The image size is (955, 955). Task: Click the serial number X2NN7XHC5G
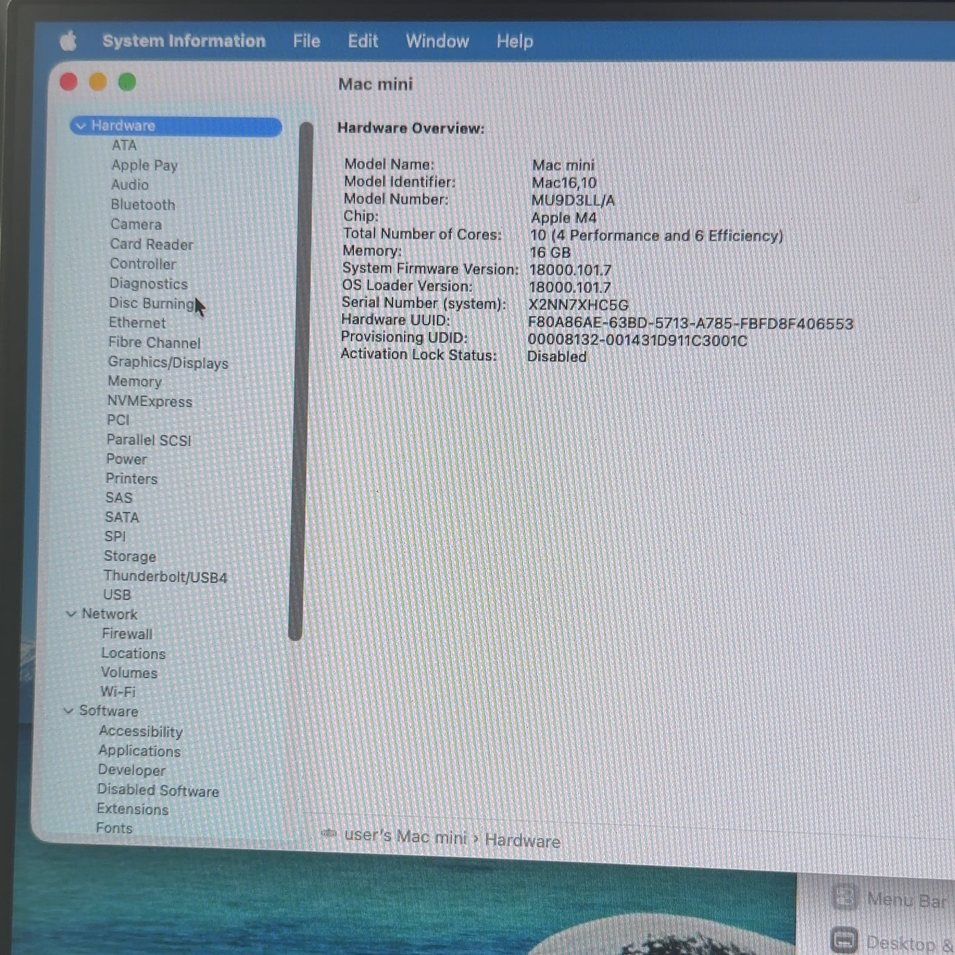(x=578, y=305)
